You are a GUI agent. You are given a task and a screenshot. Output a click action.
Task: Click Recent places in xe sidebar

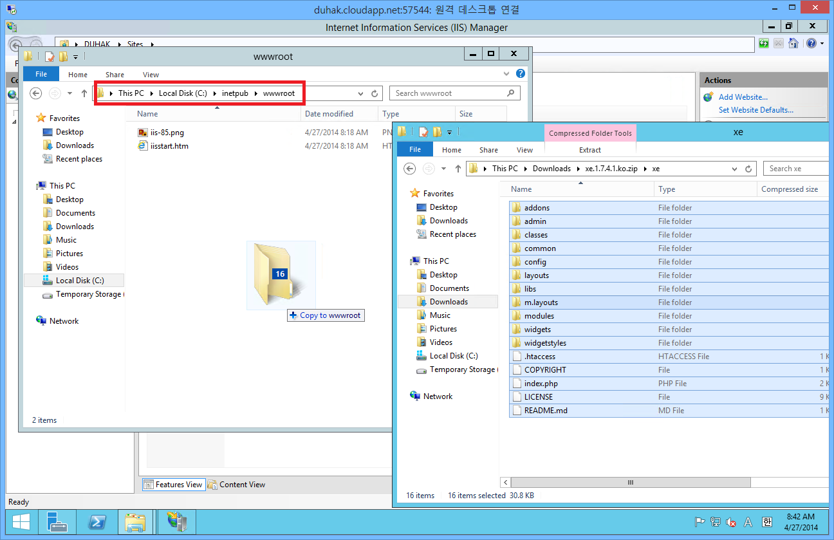tap(452, 234)
